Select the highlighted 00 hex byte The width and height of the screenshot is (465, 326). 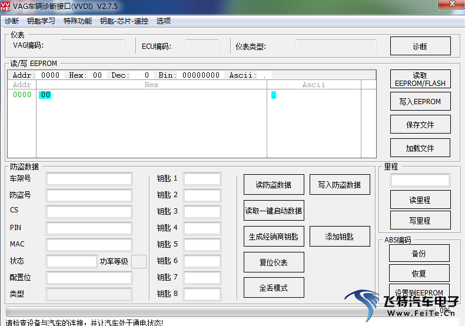[x=45, y=95]
